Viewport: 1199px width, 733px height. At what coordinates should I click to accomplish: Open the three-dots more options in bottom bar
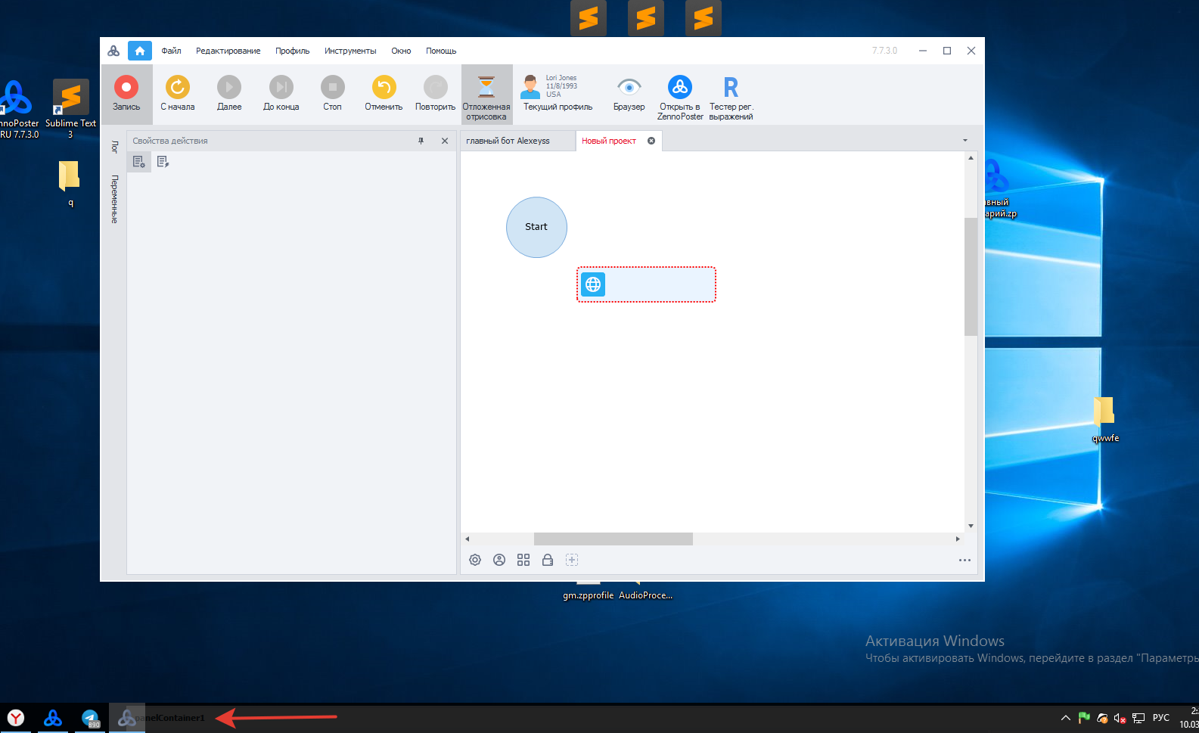(964, 561)
